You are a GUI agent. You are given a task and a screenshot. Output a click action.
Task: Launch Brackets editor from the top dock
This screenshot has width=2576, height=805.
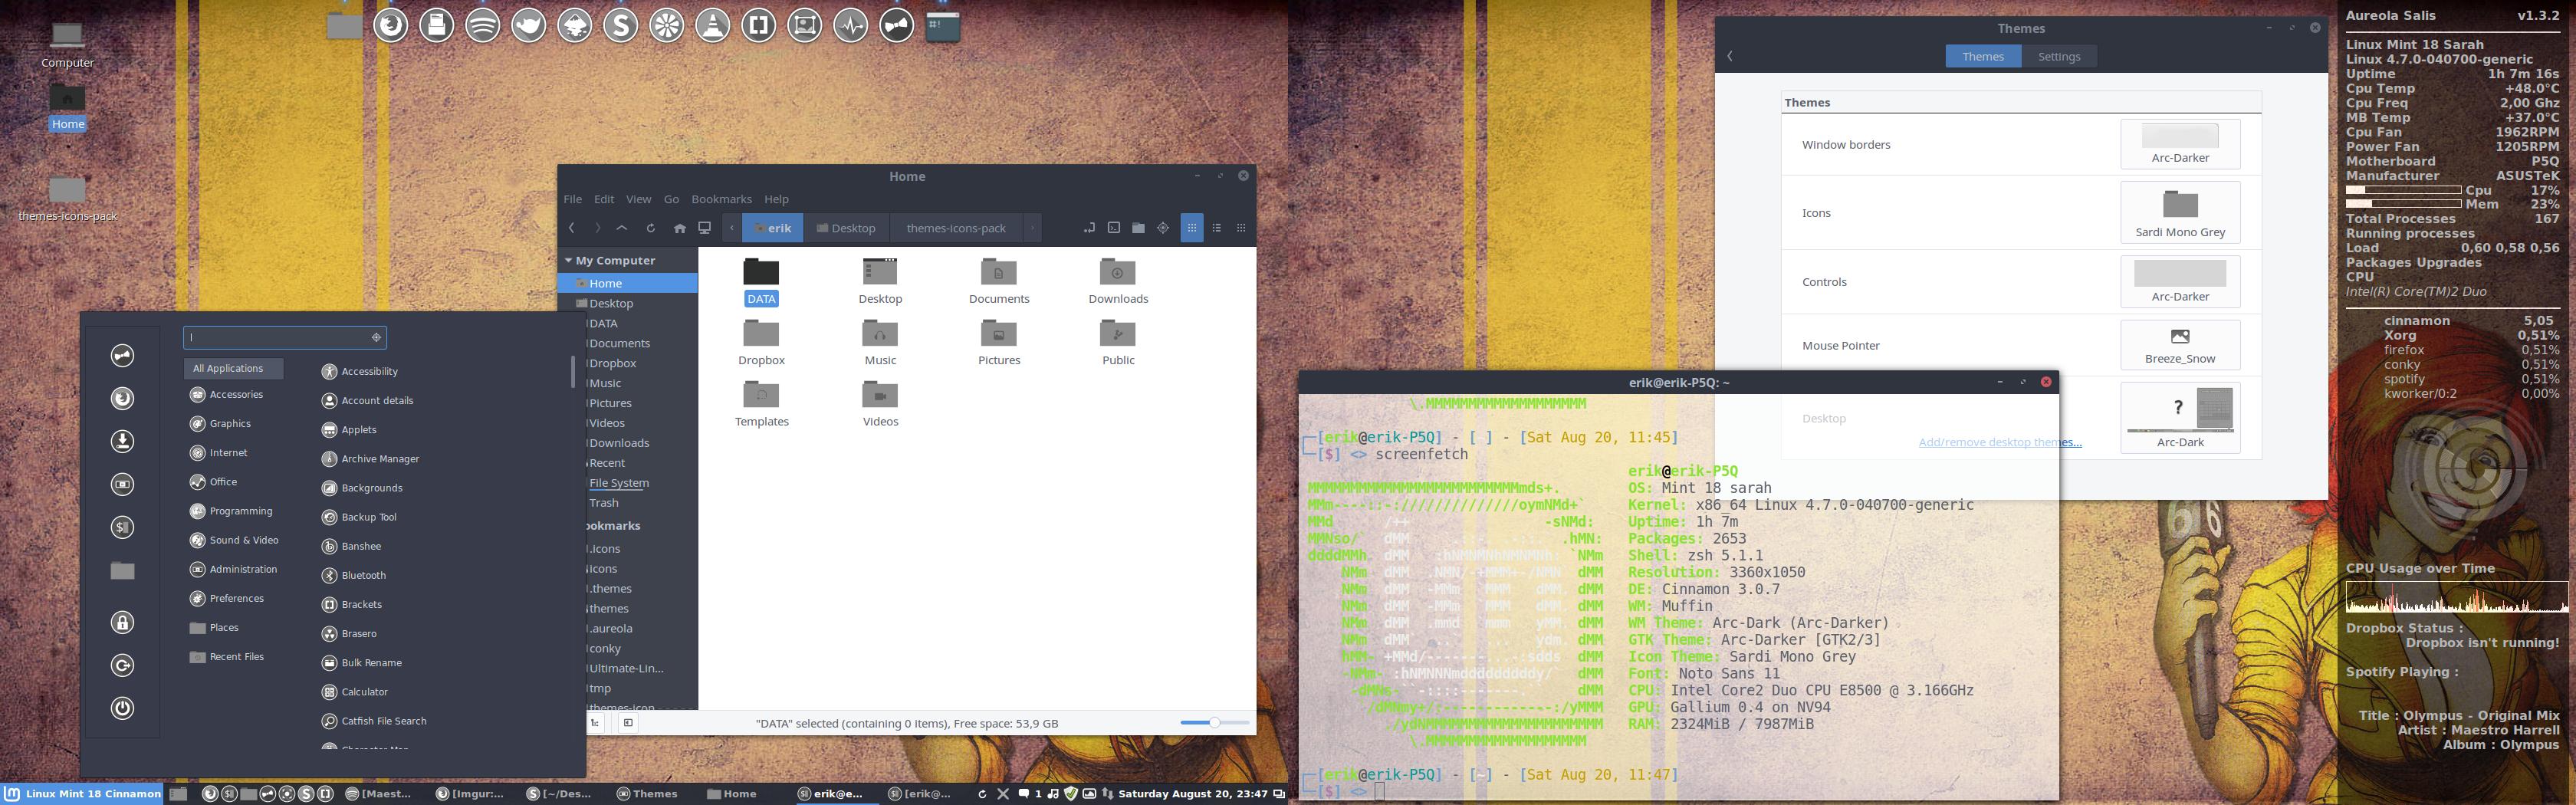tap(759, 25)
